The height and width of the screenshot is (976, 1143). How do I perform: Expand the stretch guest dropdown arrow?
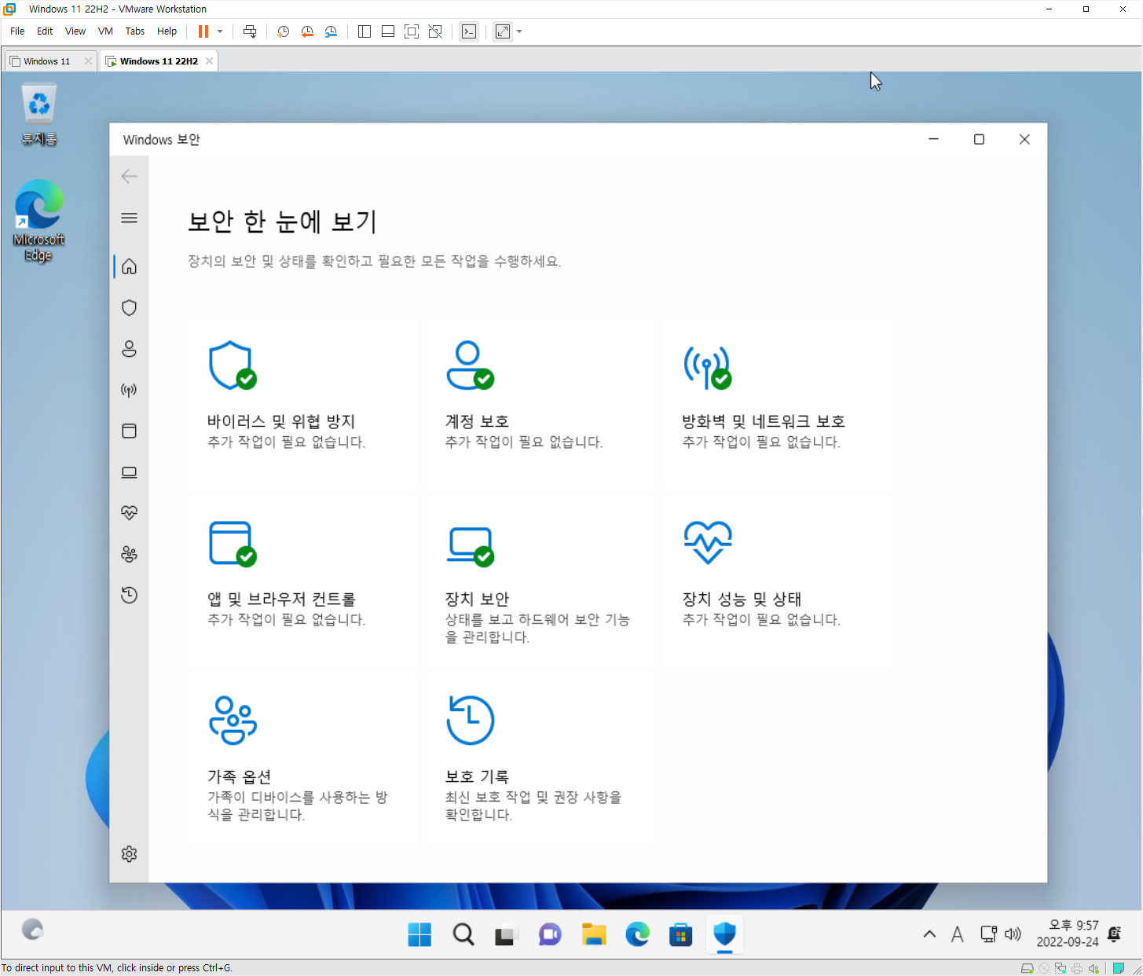[519, 31]
